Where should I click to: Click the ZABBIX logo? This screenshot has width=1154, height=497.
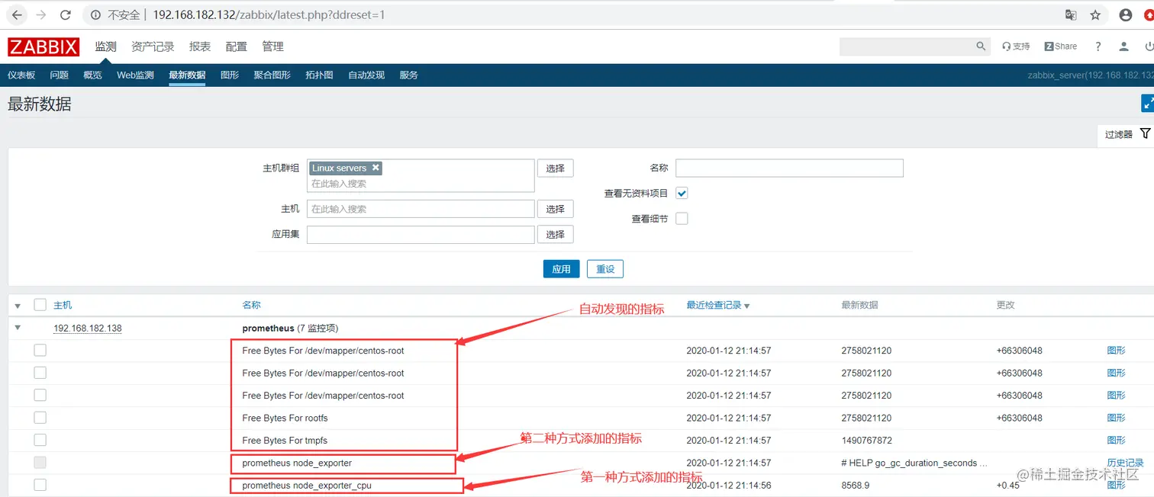(44, 47)
